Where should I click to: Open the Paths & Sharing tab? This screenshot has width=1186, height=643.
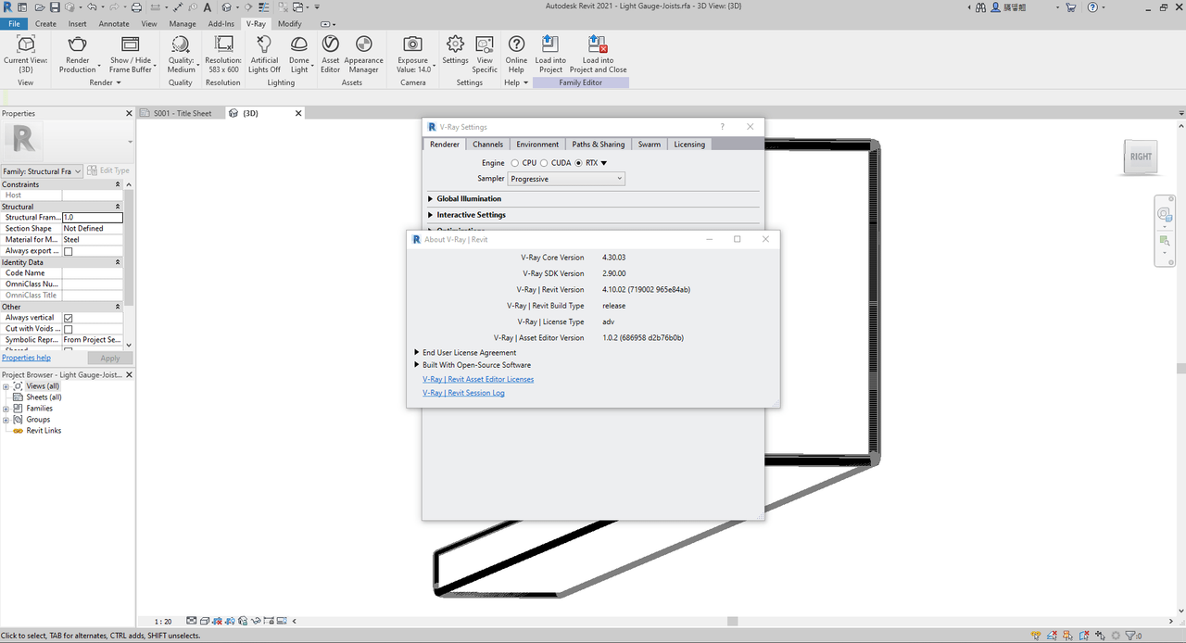[598, 145]
